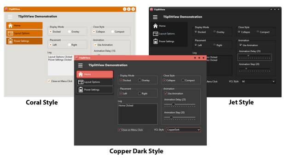The image size is (291, 168).
Task: Minimize the Coral style window
Action: [x=124, y=9]
